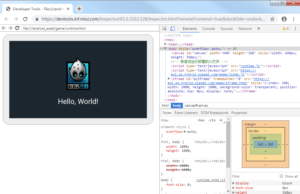Toggle device toolbar icon in DevTools
The width and height of the screenshot is (300, 194).
pos(172,29)
